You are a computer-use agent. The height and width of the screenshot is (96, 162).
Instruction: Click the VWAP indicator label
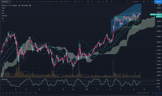pyautogui.click(x=3, y=8)
